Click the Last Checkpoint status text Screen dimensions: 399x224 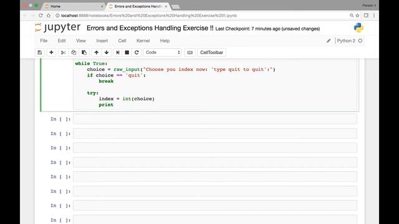pyautogui.click(x=267, y=29)
